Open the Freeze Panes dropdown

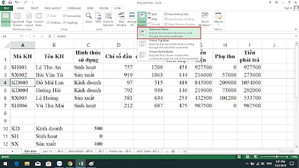tap(142, 19)
